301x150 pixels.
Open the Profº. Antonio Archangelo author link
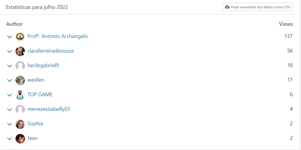click(57, 36)
